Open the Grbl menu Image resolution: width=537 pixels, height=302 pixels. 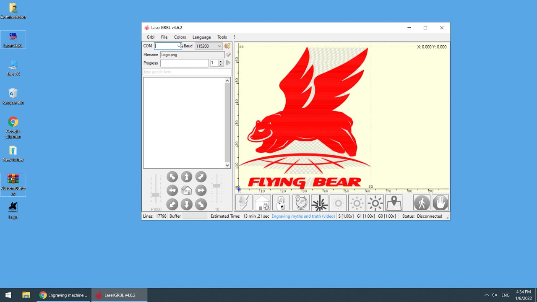(151, 37)
